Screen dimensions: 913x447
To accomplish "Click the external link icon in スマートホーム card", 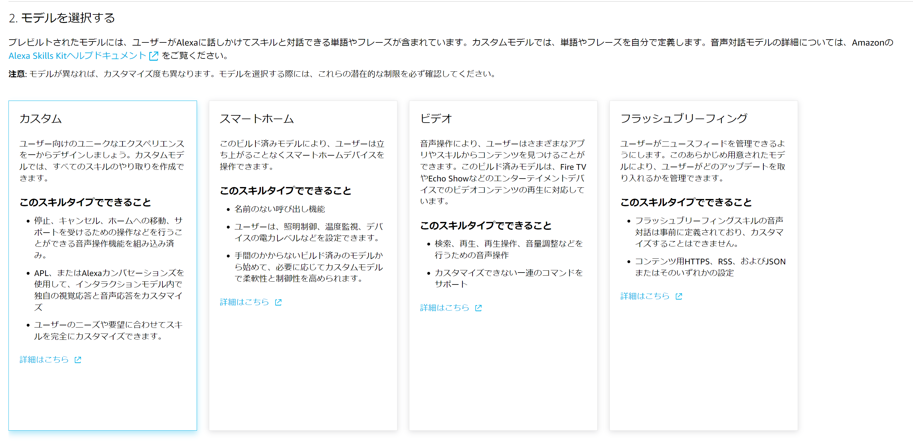I will coord(279,302).
